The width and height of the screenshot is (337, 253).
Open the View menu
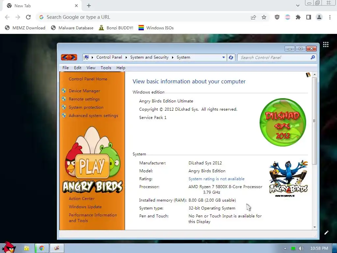click(x=91, y=68)
